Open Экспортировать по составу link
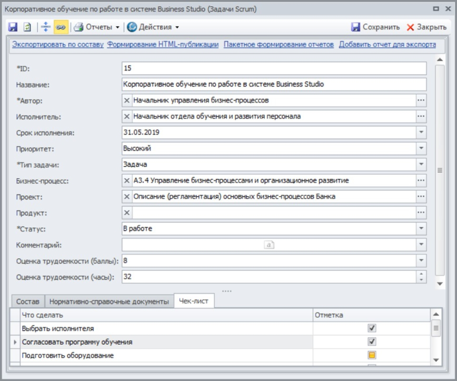Image resolution: width=457 pixels, height=381 pixels. click(x=58, y=45)
